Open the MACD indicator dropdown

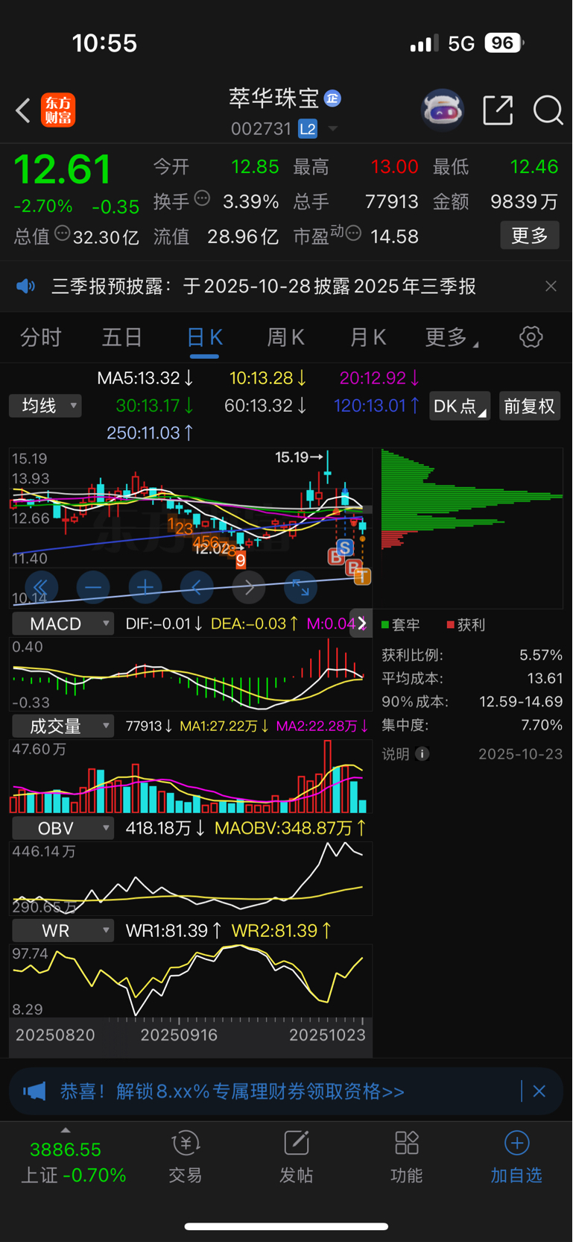(63, 624)
